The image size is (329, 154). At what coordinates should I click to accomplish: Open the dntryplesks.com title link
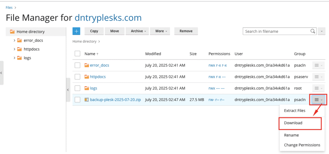(108, 18)
